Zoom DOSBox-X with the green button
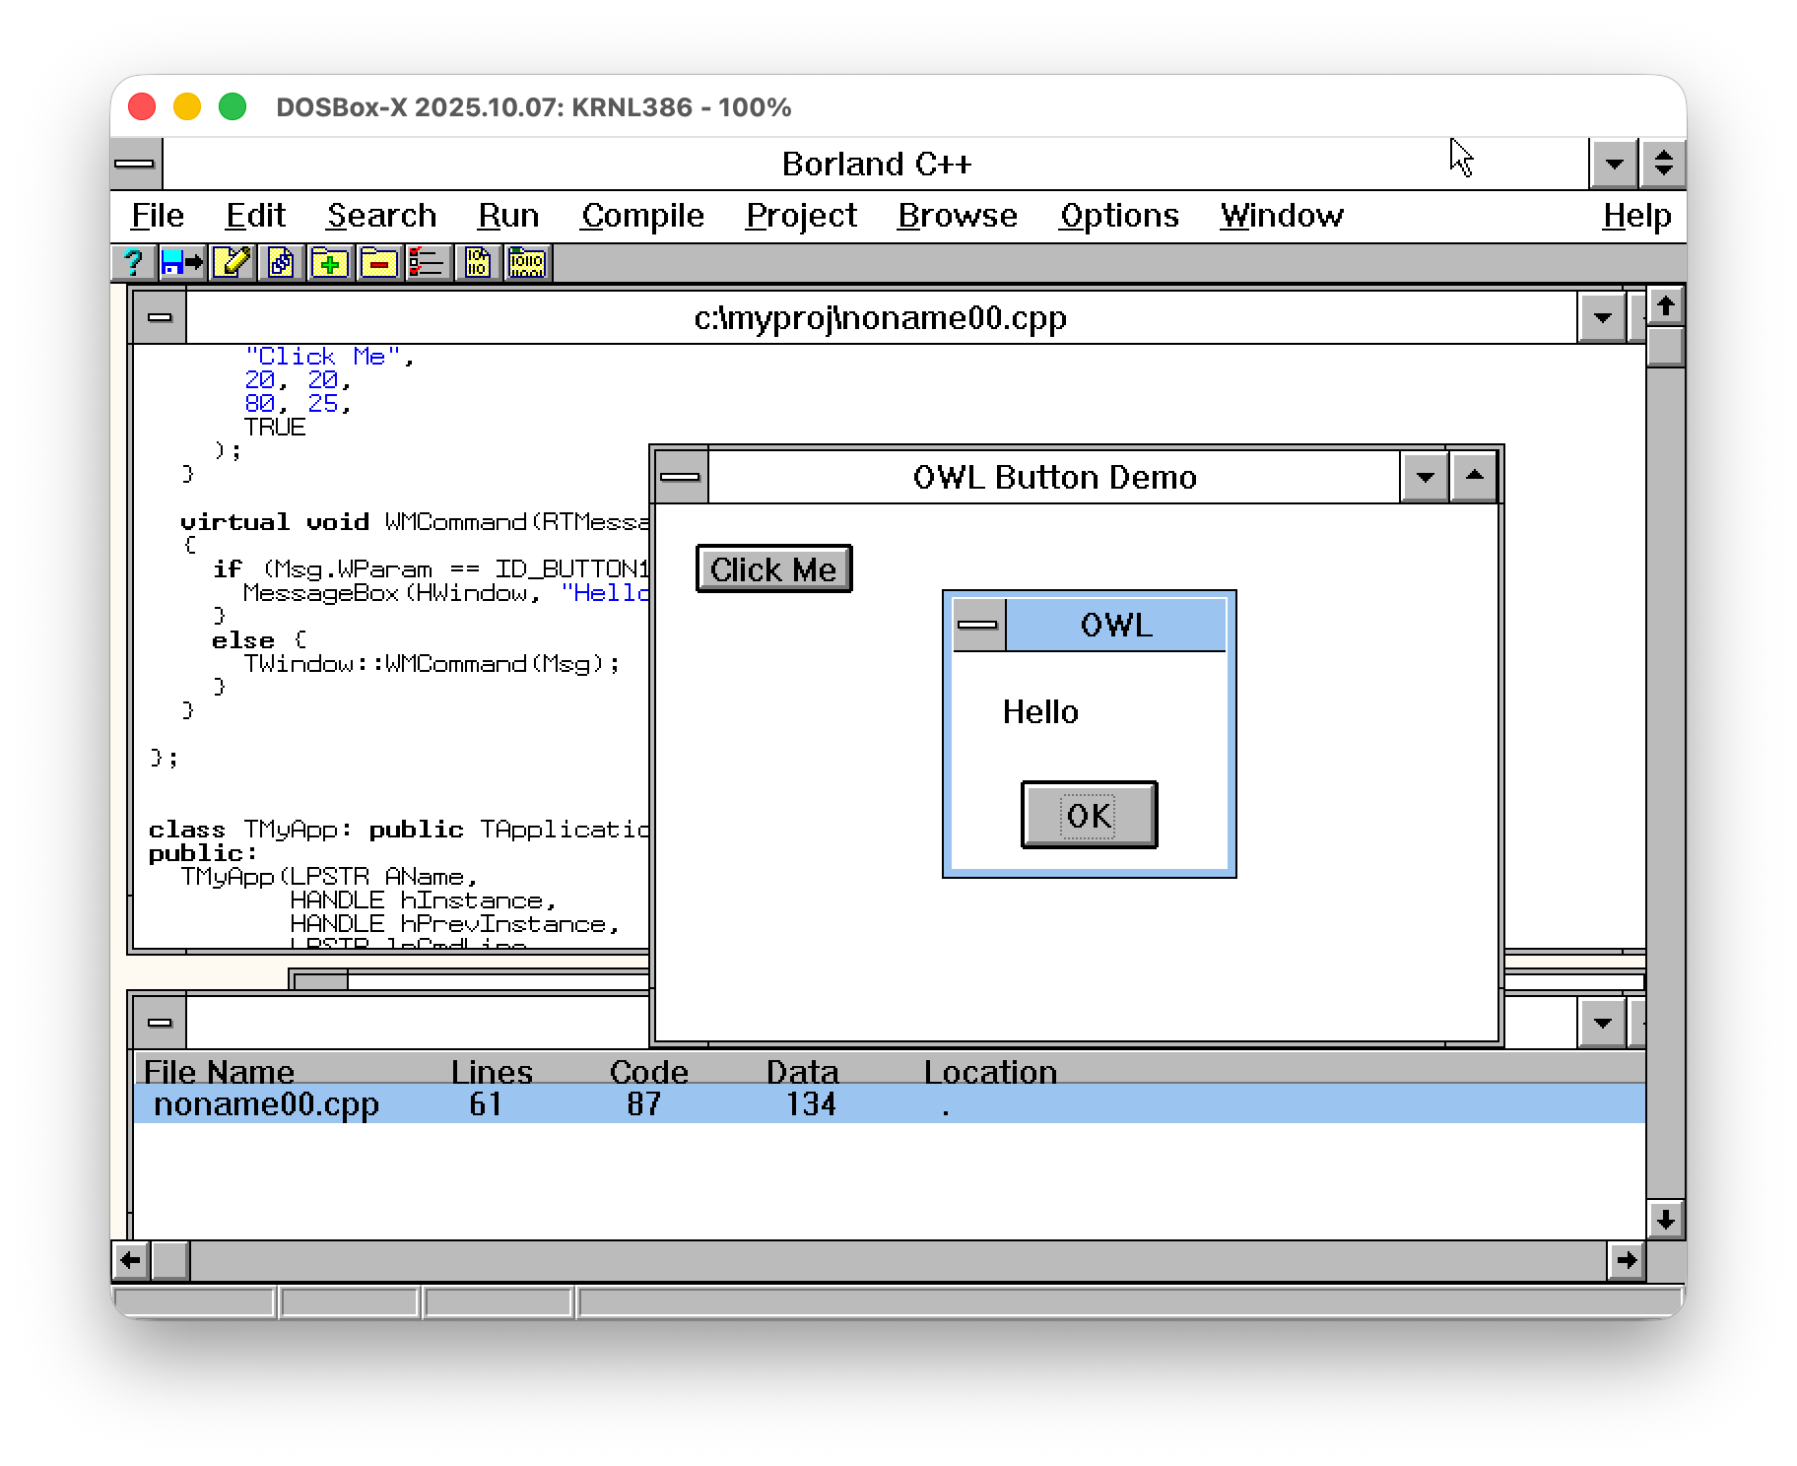 point(233,106)
